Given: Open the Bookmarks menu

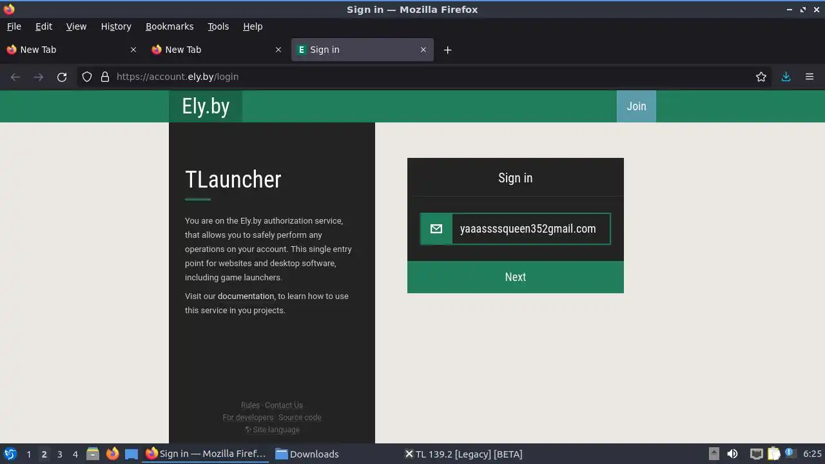Looking at the screenshot, I should (170, 26).
